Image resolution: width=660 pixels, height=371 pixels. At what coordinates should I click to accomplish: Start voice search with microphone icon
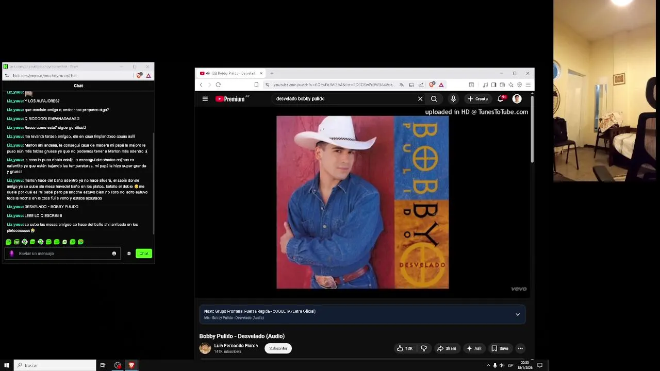coord(453,99)
